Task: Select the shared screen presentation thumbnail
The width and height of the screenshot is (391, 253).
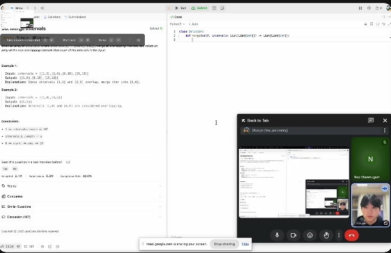Action: [294, 182]
